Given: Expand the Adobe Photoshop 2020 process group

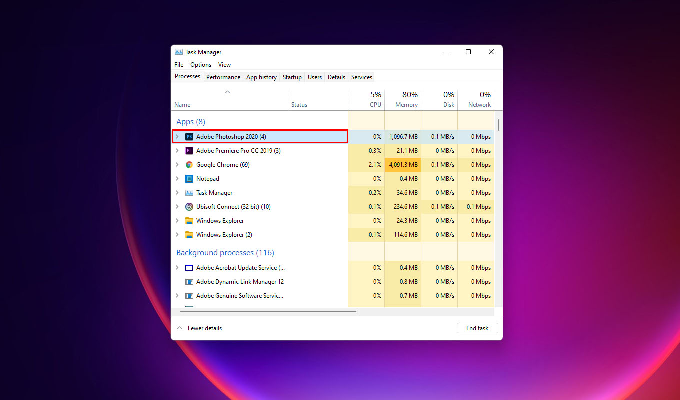Looking at the screenshot, I should click(177, 136).
